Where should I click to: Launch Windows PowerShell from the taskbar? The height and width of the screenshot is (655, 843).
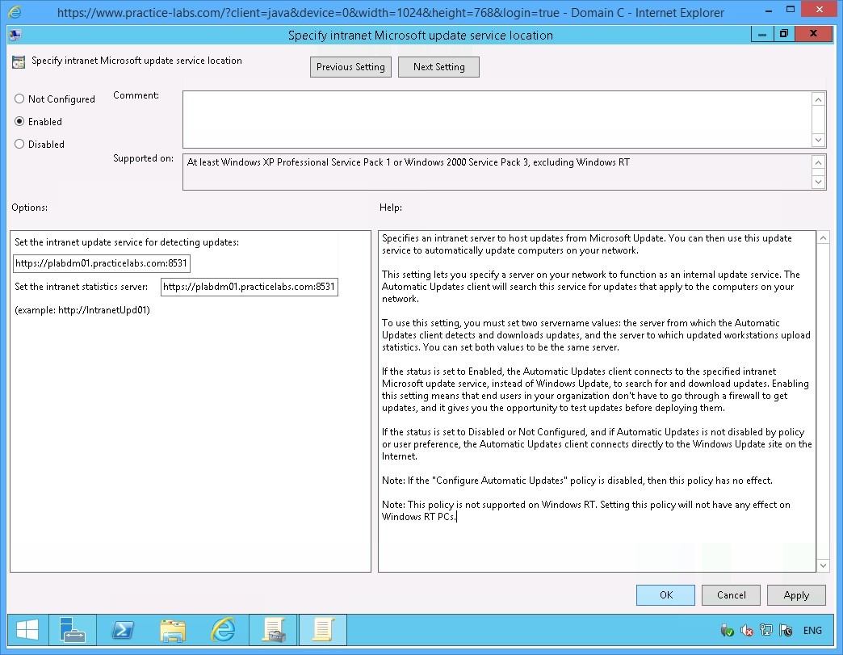[123, 630]
